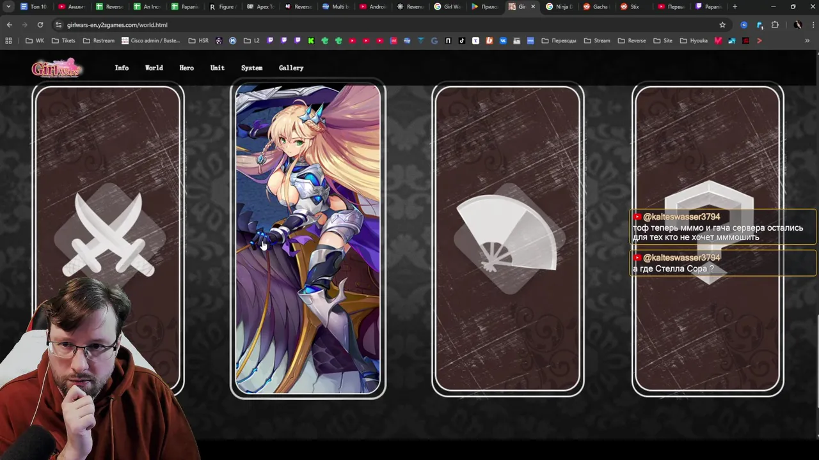Open the Stream bookmarks folder
819x460 pixels.
[596, 40]
